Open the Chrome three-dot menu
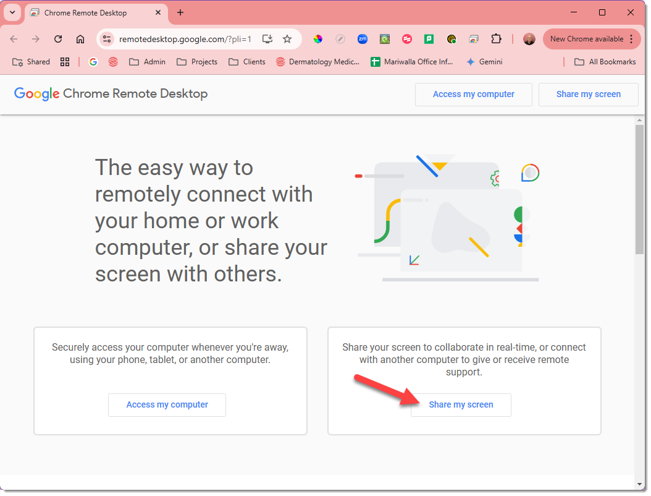 (631, 39)
